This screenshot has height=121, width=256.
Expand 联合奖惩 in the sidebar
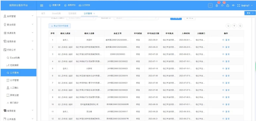[x=19, y=25]
